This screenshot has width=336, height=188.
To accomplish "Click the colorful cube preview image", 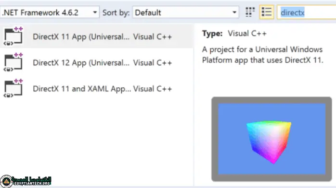I will [x=271, y=139].
